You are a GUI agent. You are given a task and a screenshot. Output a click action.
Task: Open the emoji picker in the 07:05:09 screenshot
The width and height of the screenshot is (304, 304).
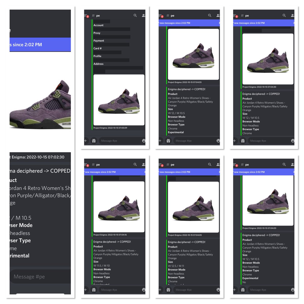(144, 141)
